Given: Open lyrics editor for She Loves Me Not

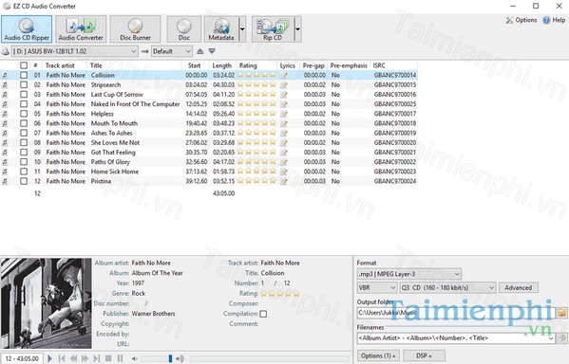Looking at the screenshot, I should tap(284, 143).
